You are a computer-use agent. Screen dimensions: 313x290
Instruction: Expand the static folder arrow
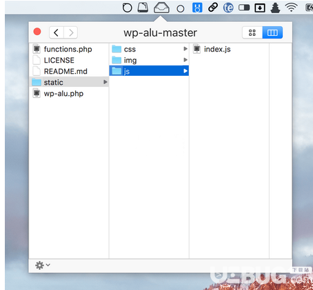click(105, 82)
